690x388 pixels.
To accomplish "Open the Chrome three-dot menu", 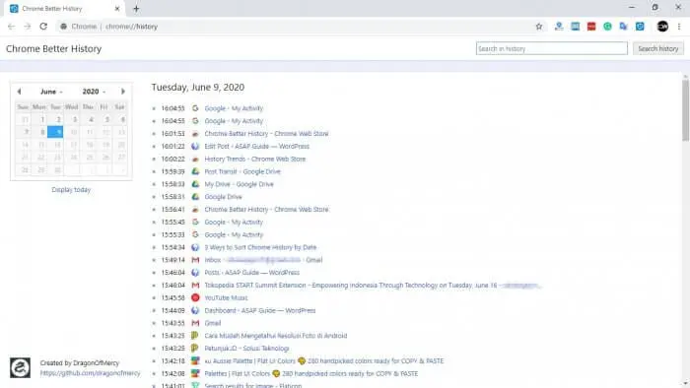I will [679, 27].
